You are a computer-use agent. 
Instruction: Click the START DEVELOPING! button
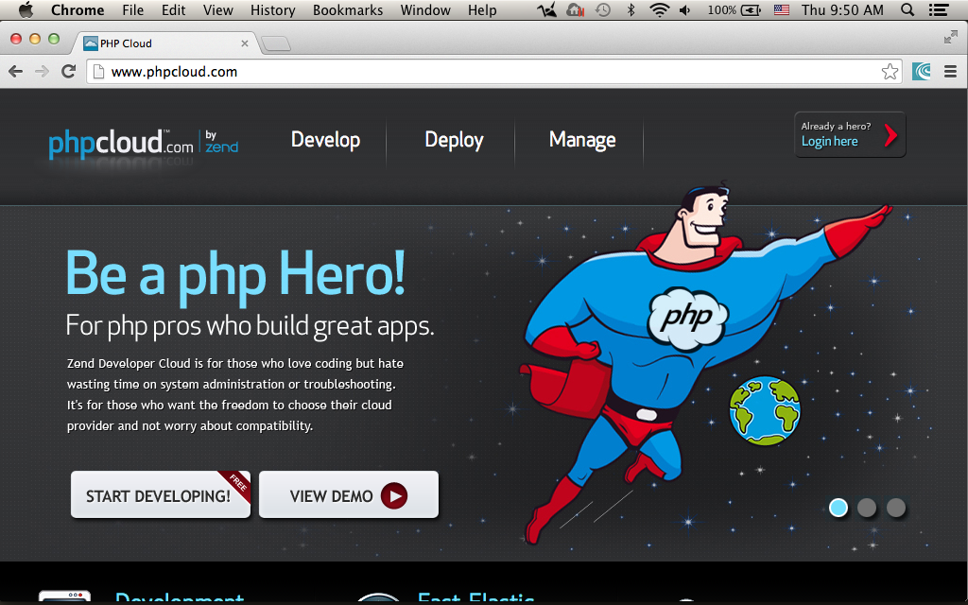coord(161,494)
